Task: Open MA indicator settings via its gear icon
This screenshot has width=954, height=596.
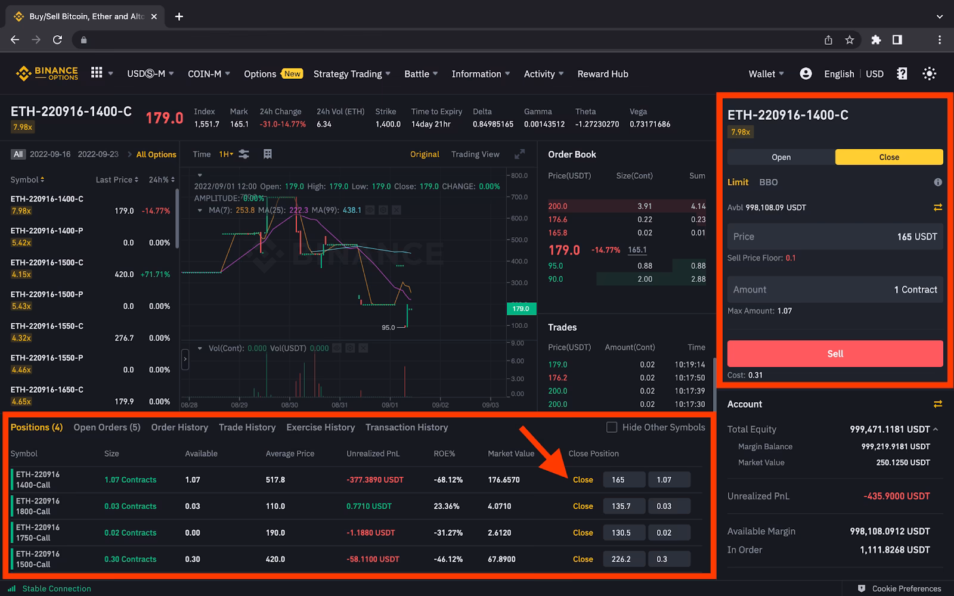Action: point(383,210)
